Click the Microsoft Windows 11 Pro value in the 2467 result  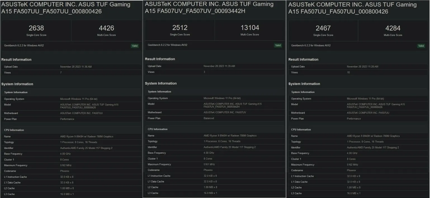(x=365, y=99)
